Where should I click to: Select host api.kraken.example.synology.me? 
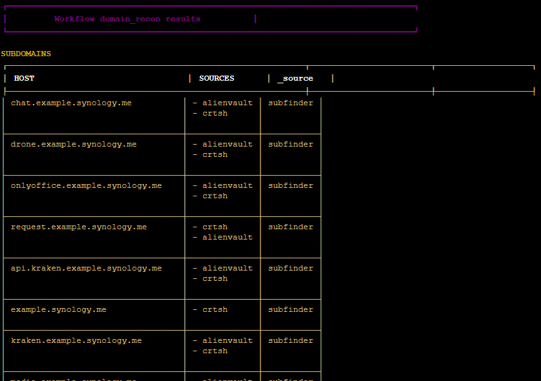pyautogui.click(x=86, y=268)
